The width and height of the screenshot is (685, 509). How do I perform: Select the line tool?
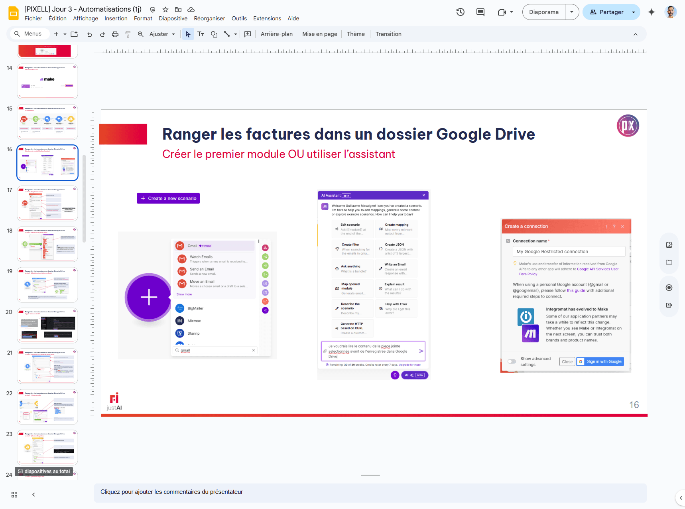[x=227, y=34]
